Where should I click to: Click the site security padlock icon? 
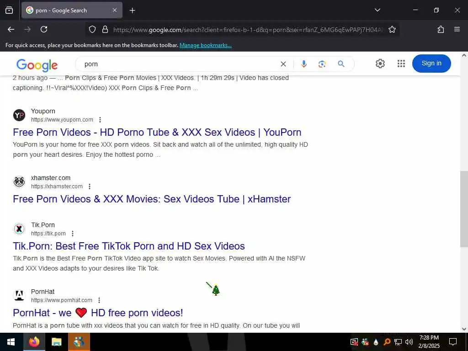click(105, 29)
